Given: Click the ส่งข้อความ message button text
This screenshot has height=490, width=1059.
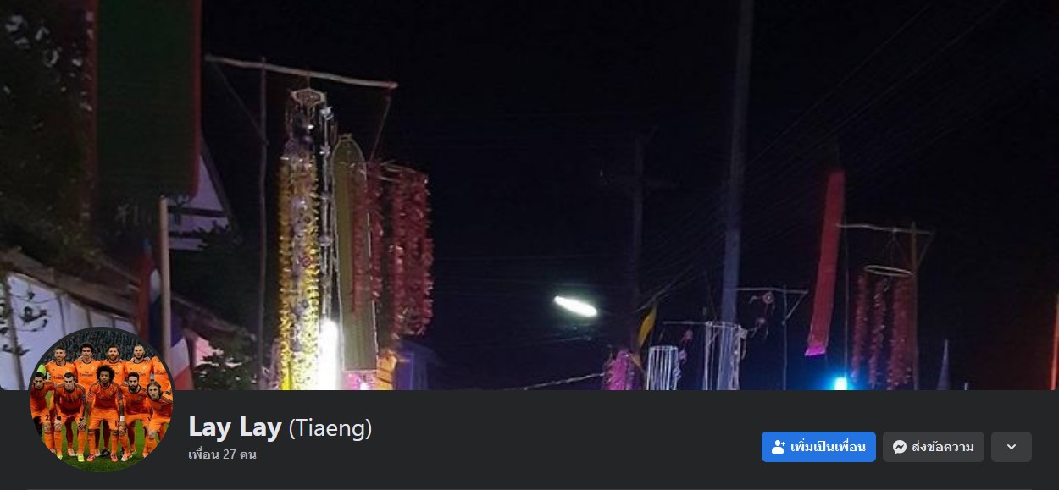Looking at the screenshot, I should [943, 447].
